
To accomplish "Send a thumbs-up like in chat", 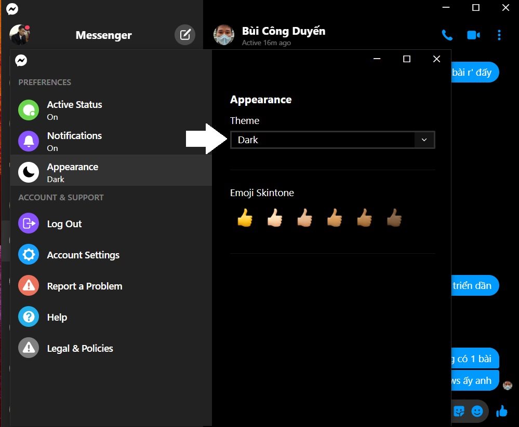I will (501, 411).
